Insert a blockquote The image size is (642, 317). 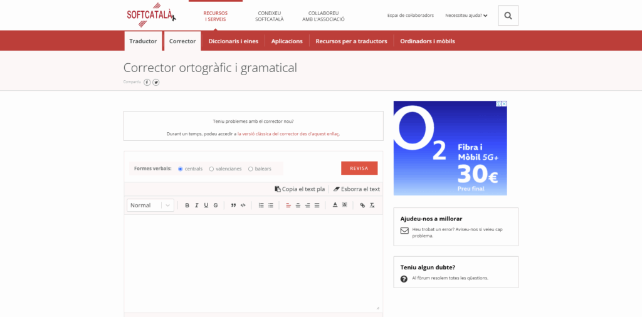(233, 205)
